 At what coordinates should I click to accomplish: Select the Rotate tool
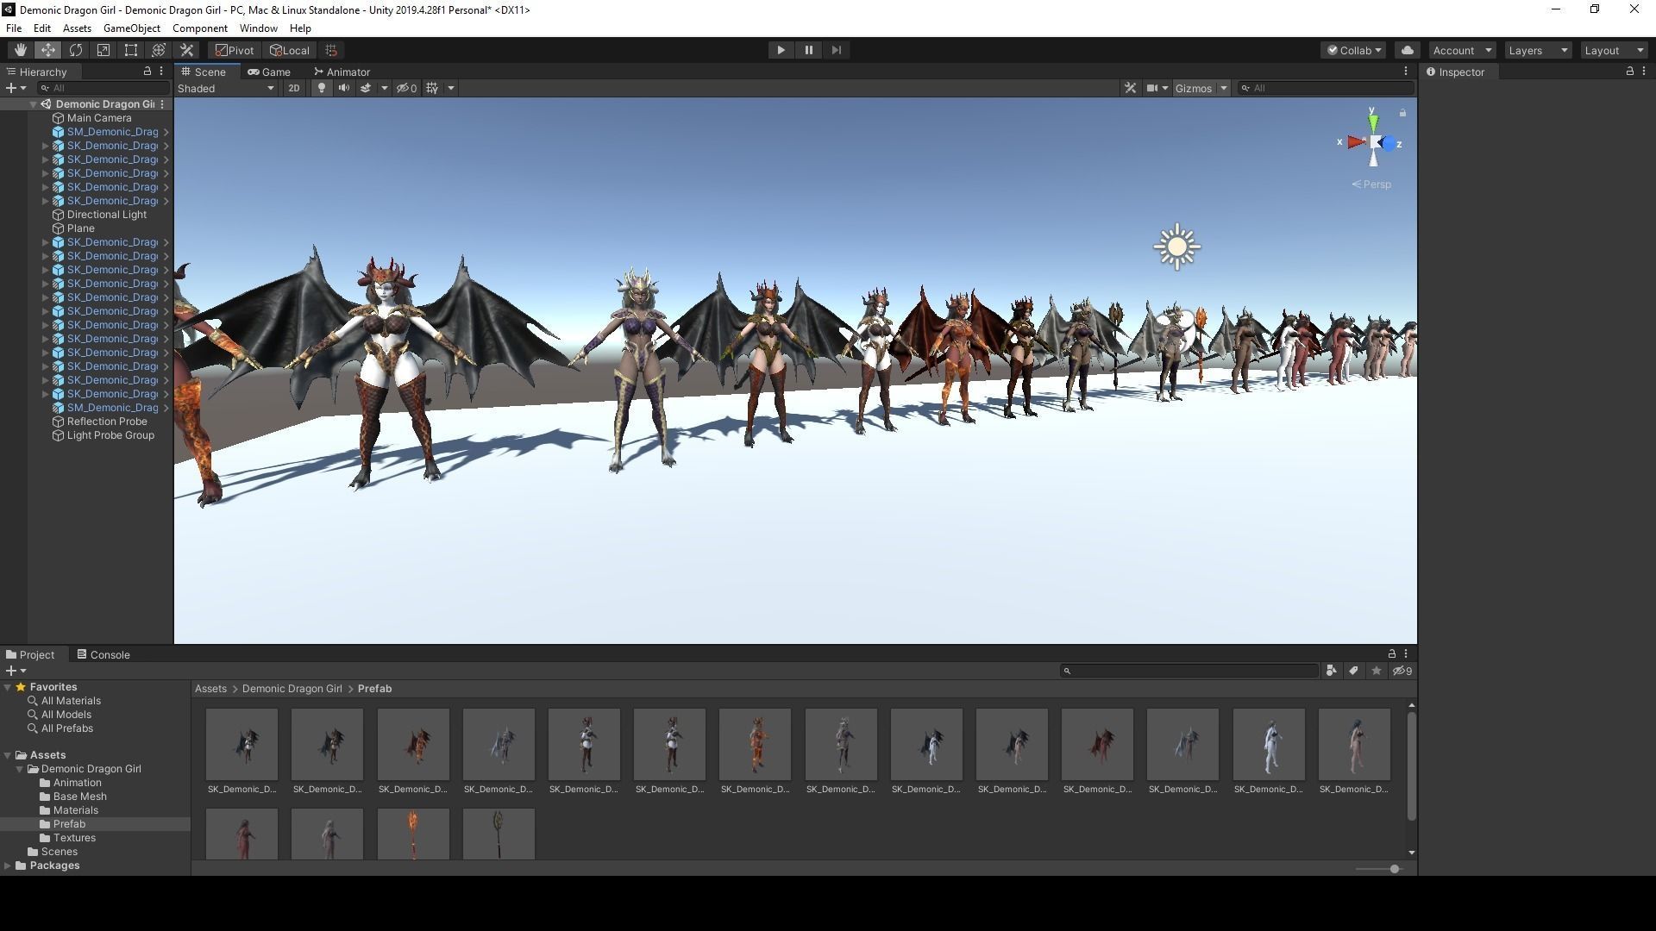(x=76, y=50)
